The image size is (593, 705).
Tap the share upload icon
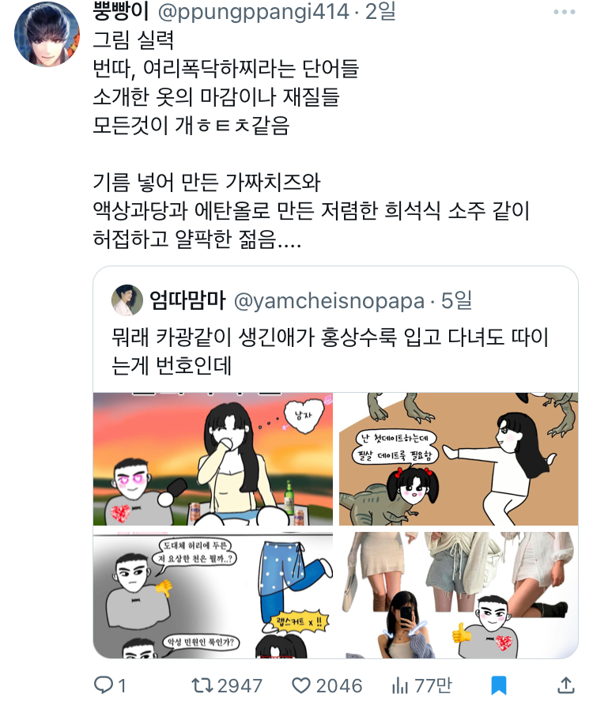tap(565, 685)
